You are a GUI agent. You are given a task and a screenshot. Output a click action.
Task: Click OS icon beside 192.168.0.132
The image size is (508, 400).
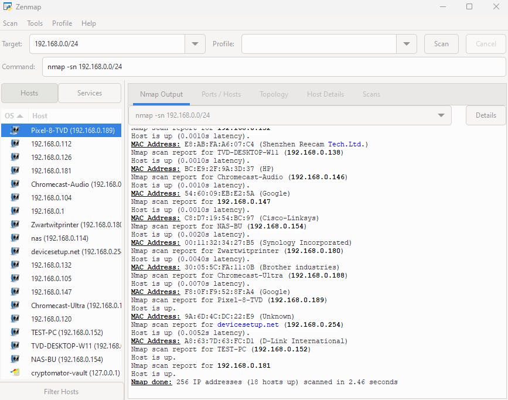pos(15,265)
